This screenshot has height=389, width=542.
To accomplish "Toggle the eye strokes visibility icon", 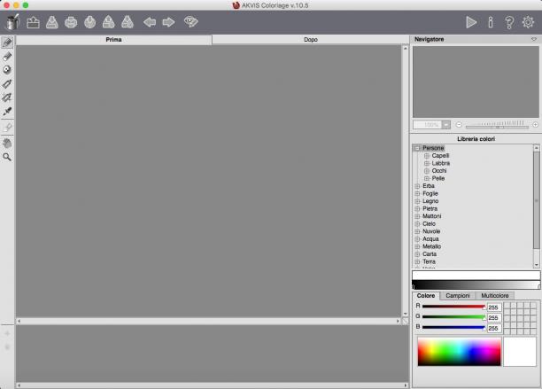I will pyautogui.click(x=190, y=22).
